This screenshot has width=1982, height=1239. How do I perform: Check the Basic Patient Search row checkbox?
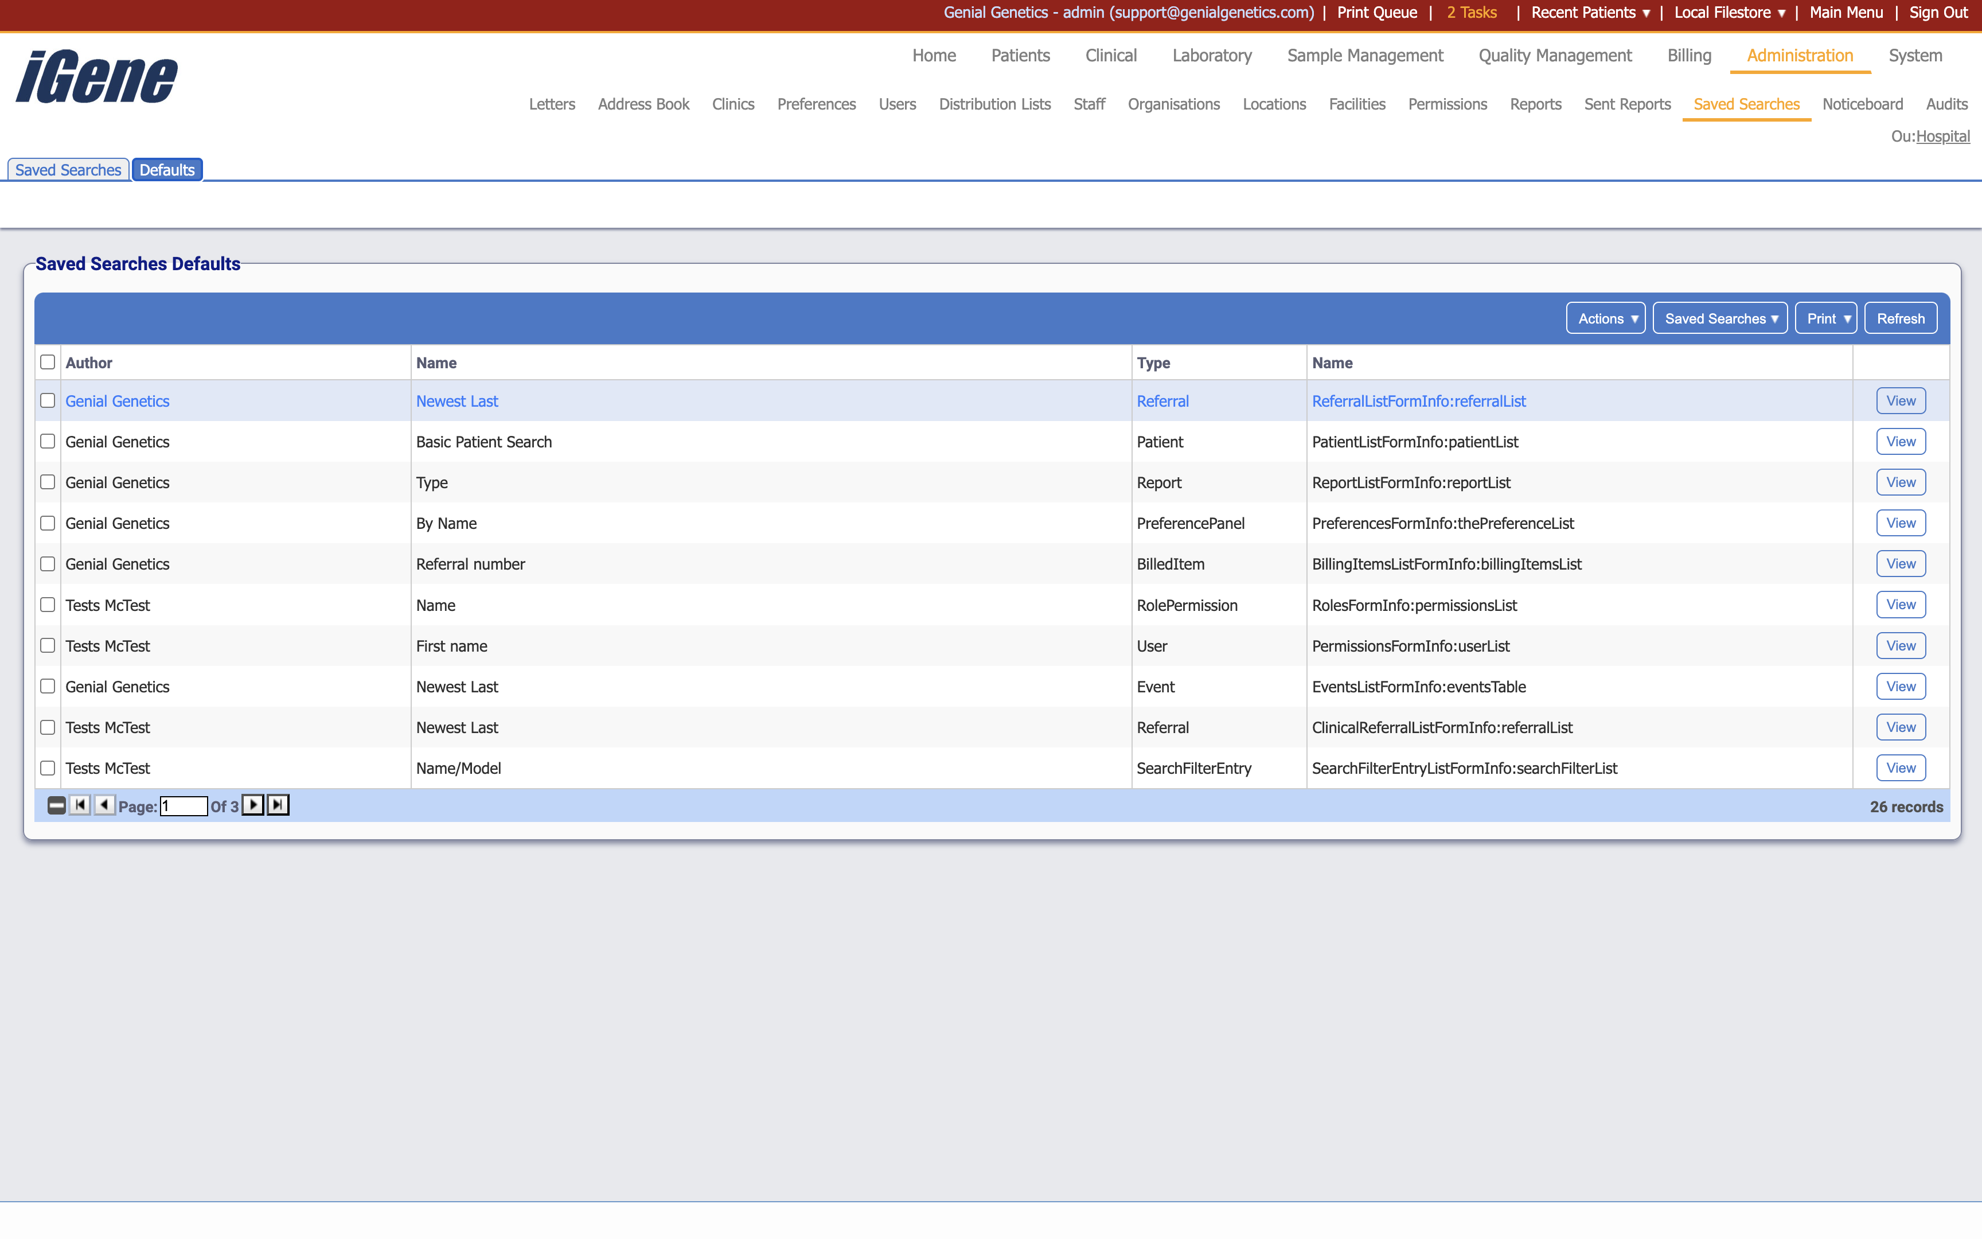48,442
